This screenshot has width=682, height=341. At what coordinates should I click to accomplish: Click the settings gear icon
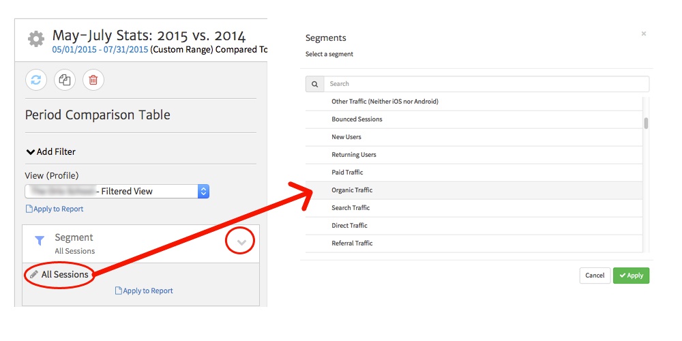[x=35, y=40]
